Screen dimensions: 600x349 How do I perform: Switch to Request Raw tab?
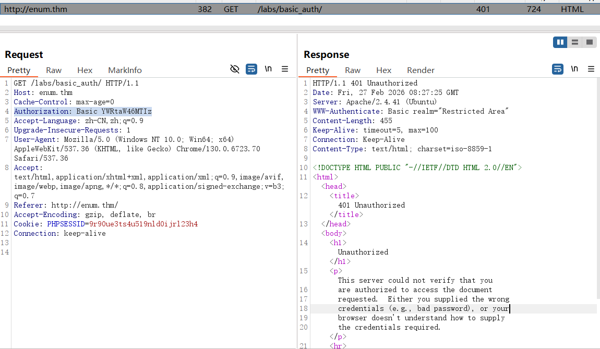coord(54,70)
